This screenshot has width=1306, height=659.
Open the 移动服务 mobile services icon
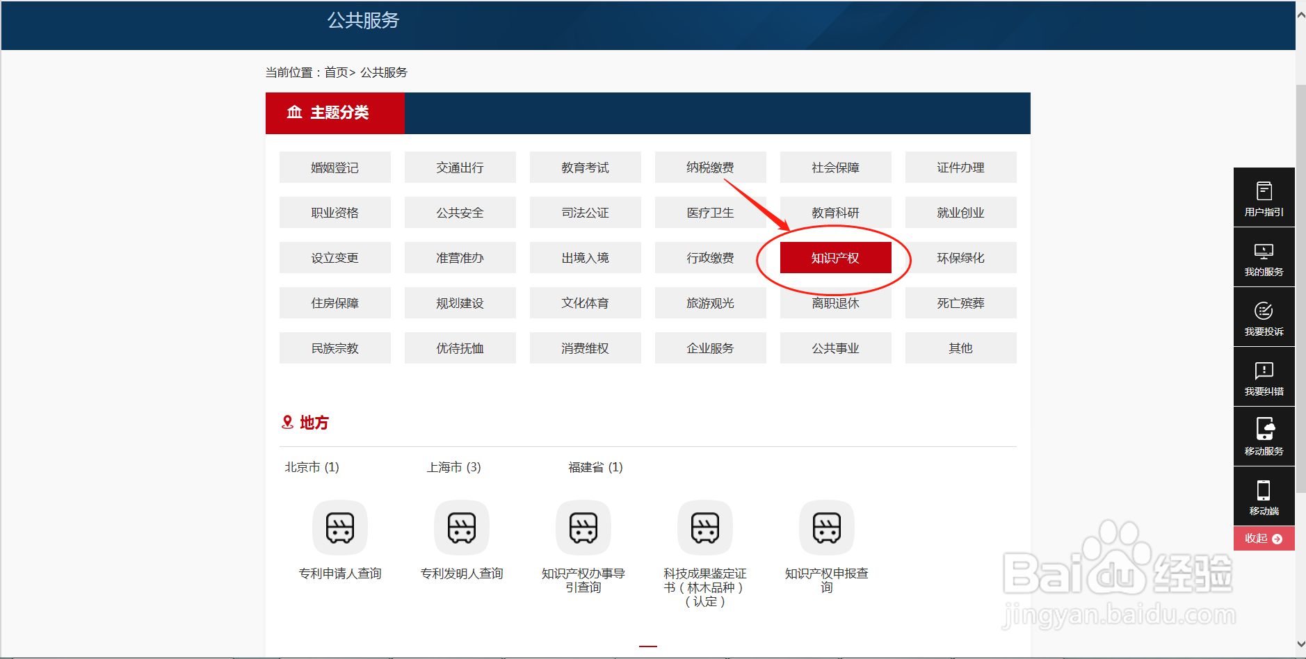tap(1264, 437)
